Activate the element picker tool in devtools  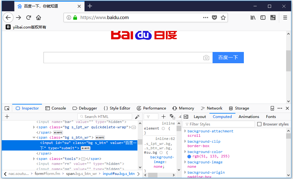point(7,108)
